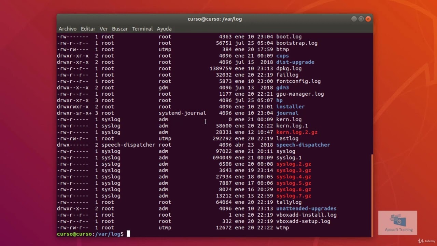Click the cups directory name
This screenshot has height=246, width=437.
coord(282,56)
